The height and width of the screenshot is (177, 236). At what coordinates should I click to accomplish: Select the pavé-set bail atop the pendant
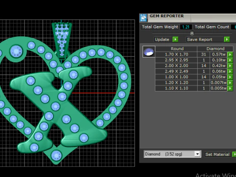click(x=62, y=40)
